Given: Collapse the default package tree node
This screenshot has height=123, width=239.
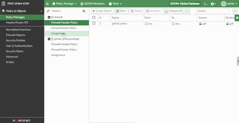Looking at the screenshot, I should pyautogui.click(x=49, y=17).
